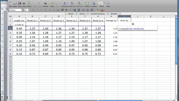
Task: Click the Open file icon
Action: click(x=15, y=3)
